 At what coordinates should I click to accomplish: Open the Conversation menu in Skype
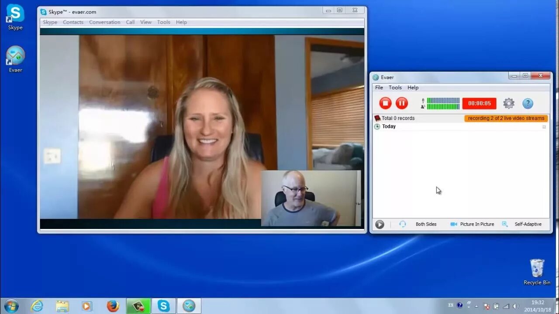[105, 22]
